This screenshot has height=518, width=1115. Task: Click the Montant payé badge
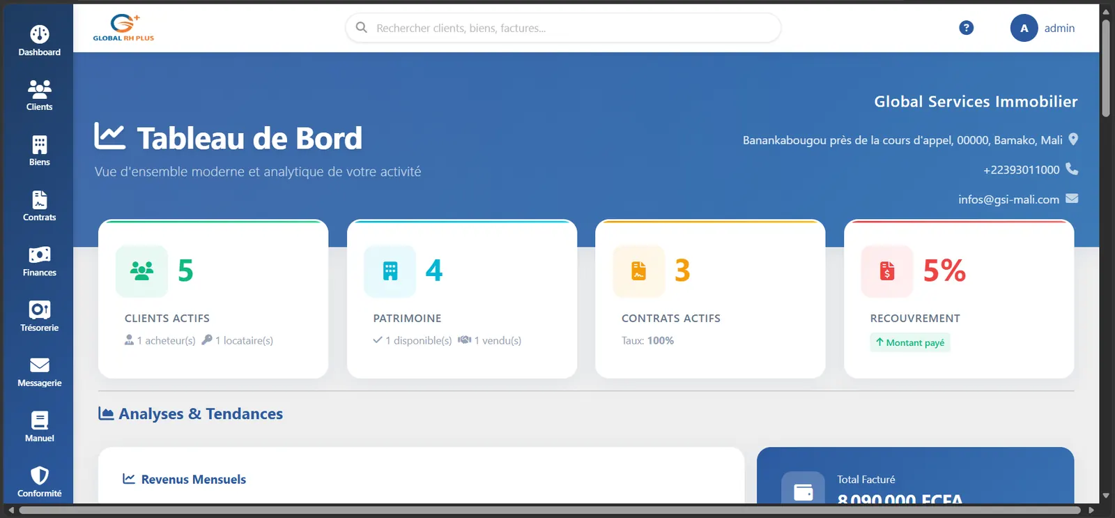coord(910,342)
